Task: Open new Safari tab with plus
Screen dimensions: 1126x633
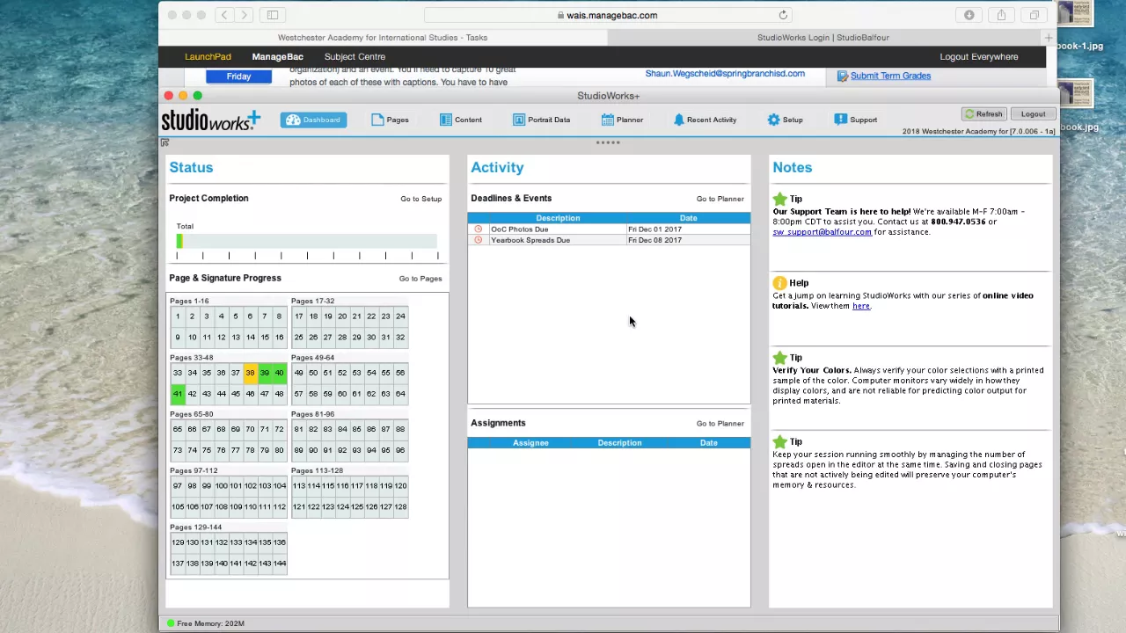Action: (x=1049, y=38)
